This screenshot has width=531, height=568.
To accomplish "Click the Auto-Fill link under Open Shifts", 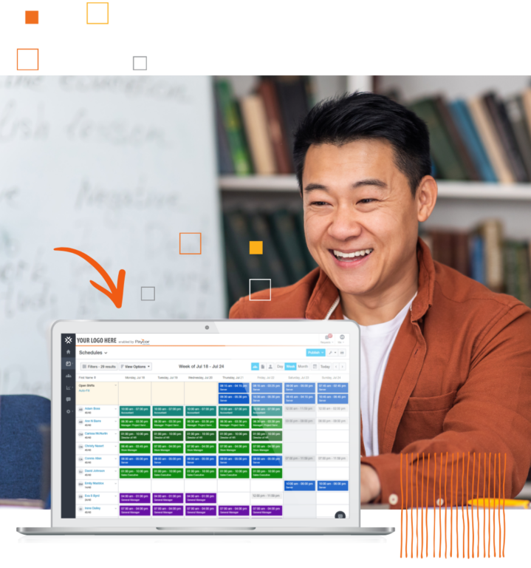I will (x=83, y=390).
